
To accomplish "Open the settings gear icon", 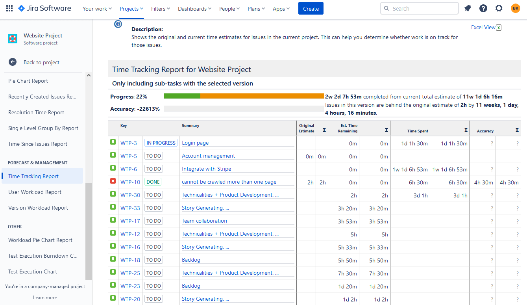I will (x=499, y=8).
